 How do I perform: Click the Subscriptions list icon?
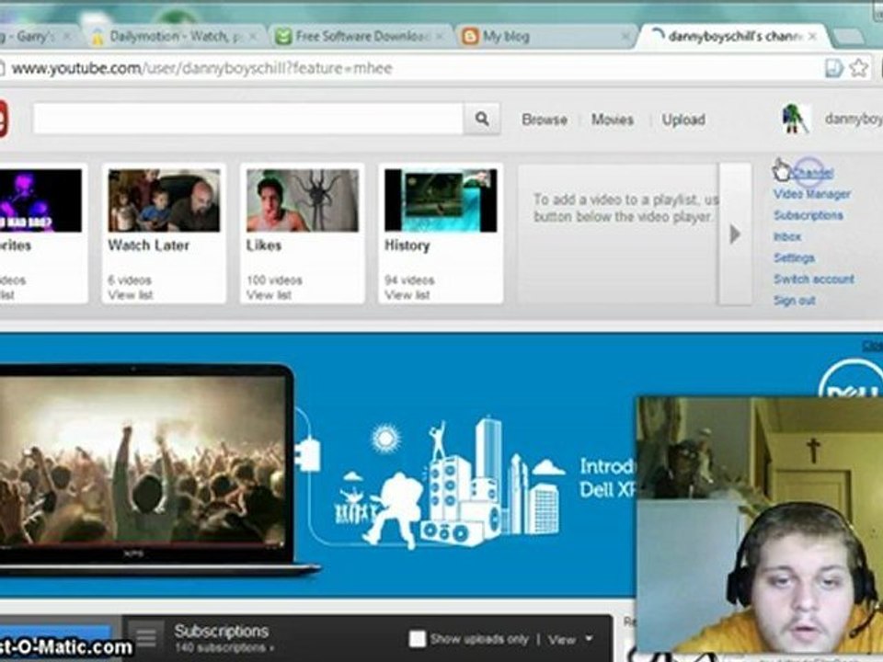point(146,638)
